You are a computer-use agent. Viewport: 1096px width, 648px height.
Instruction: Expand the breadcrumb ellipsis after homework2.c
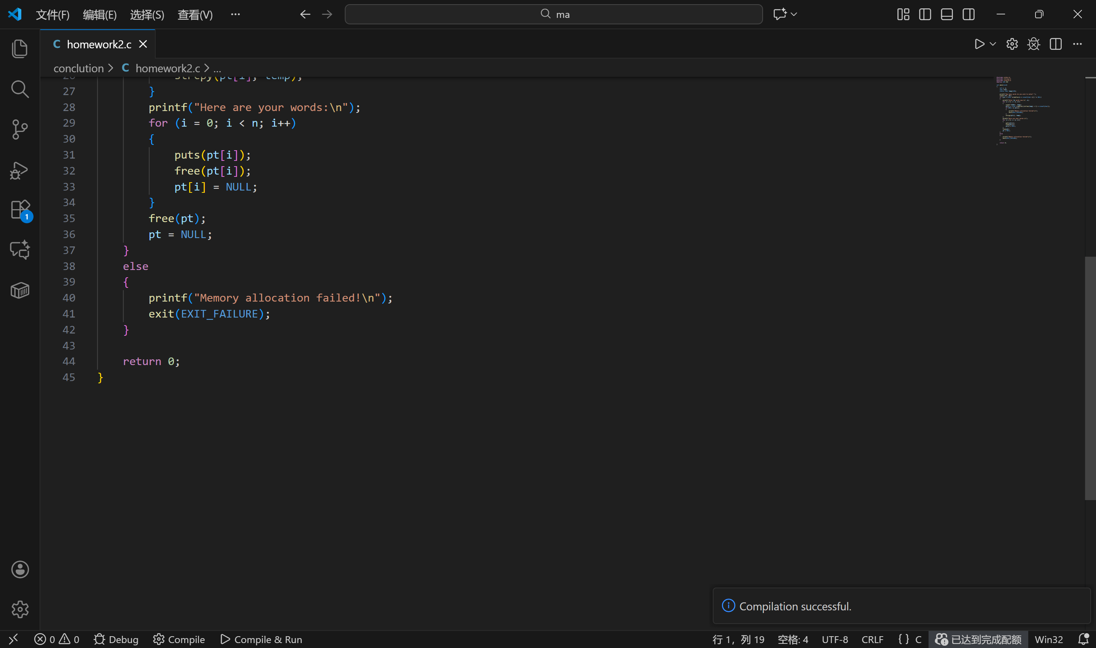click(217, 68)
